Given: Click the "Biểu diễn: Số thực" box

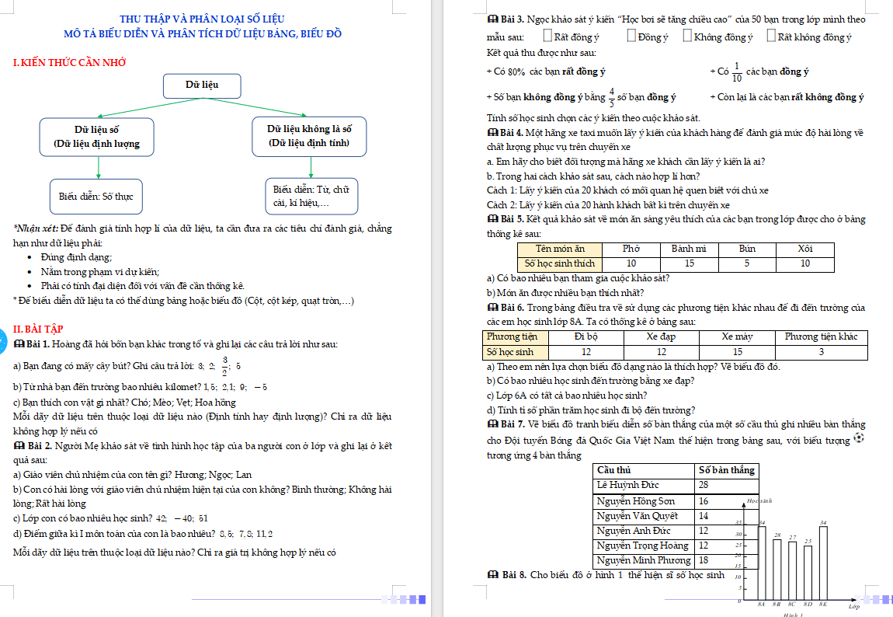Looking at the screenshot, I should tap(96, 197).
